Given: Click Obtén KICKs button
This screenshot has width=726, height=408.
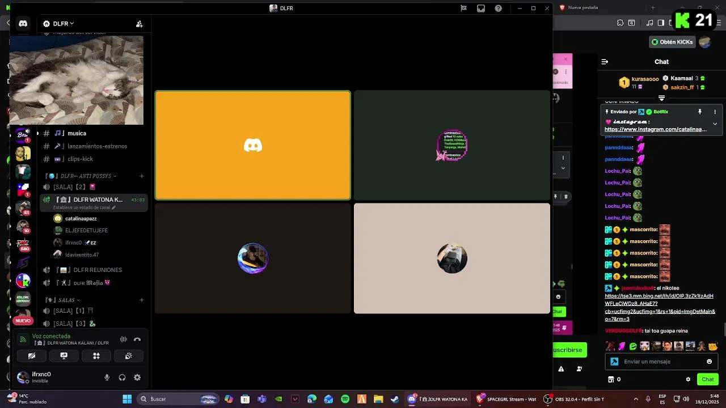Looking at the screenshot, I should [x=672, y=42].
